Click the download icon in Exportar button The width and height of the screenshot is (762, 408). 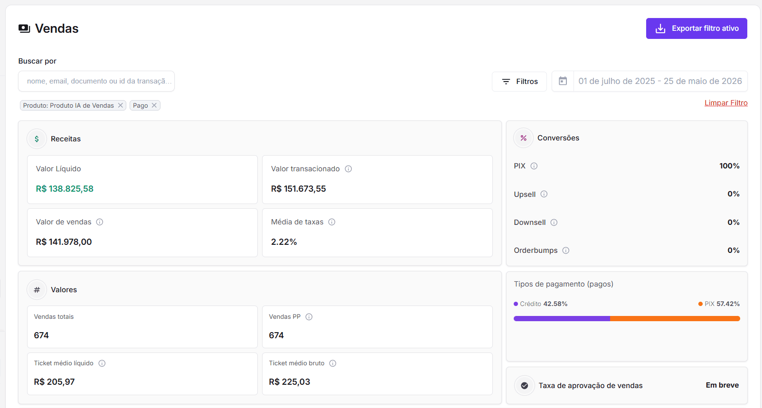click(660, 28)
